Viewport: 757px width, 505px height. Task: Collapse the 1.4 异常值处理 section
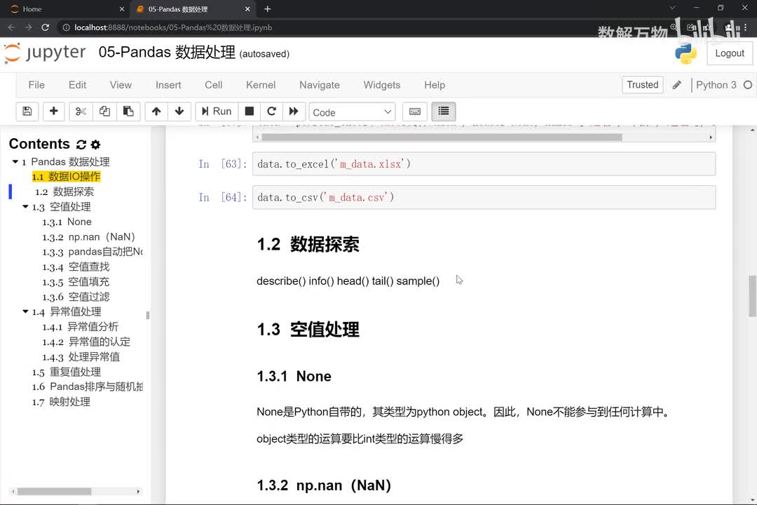coord(26,311)
